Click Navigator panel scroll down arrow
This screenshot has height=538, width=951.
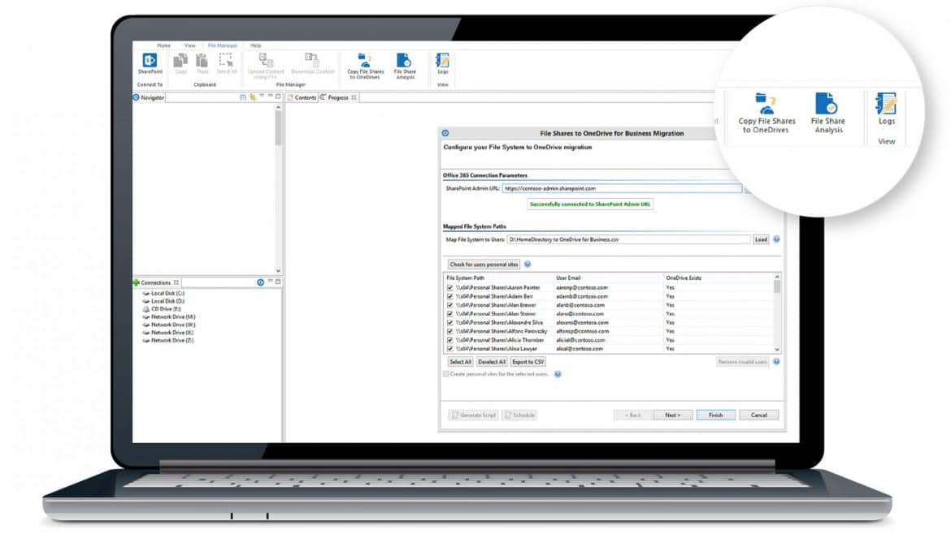click(x=278, y=270)
